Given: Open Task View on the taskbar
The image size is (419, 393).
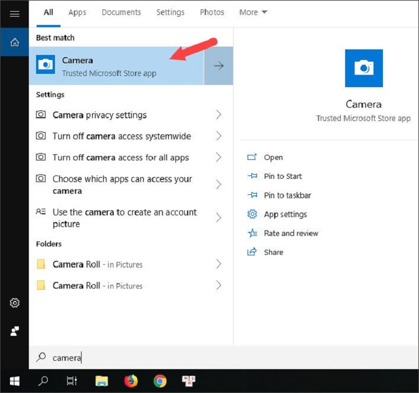Looking at the screenshot, I should 72,381.
